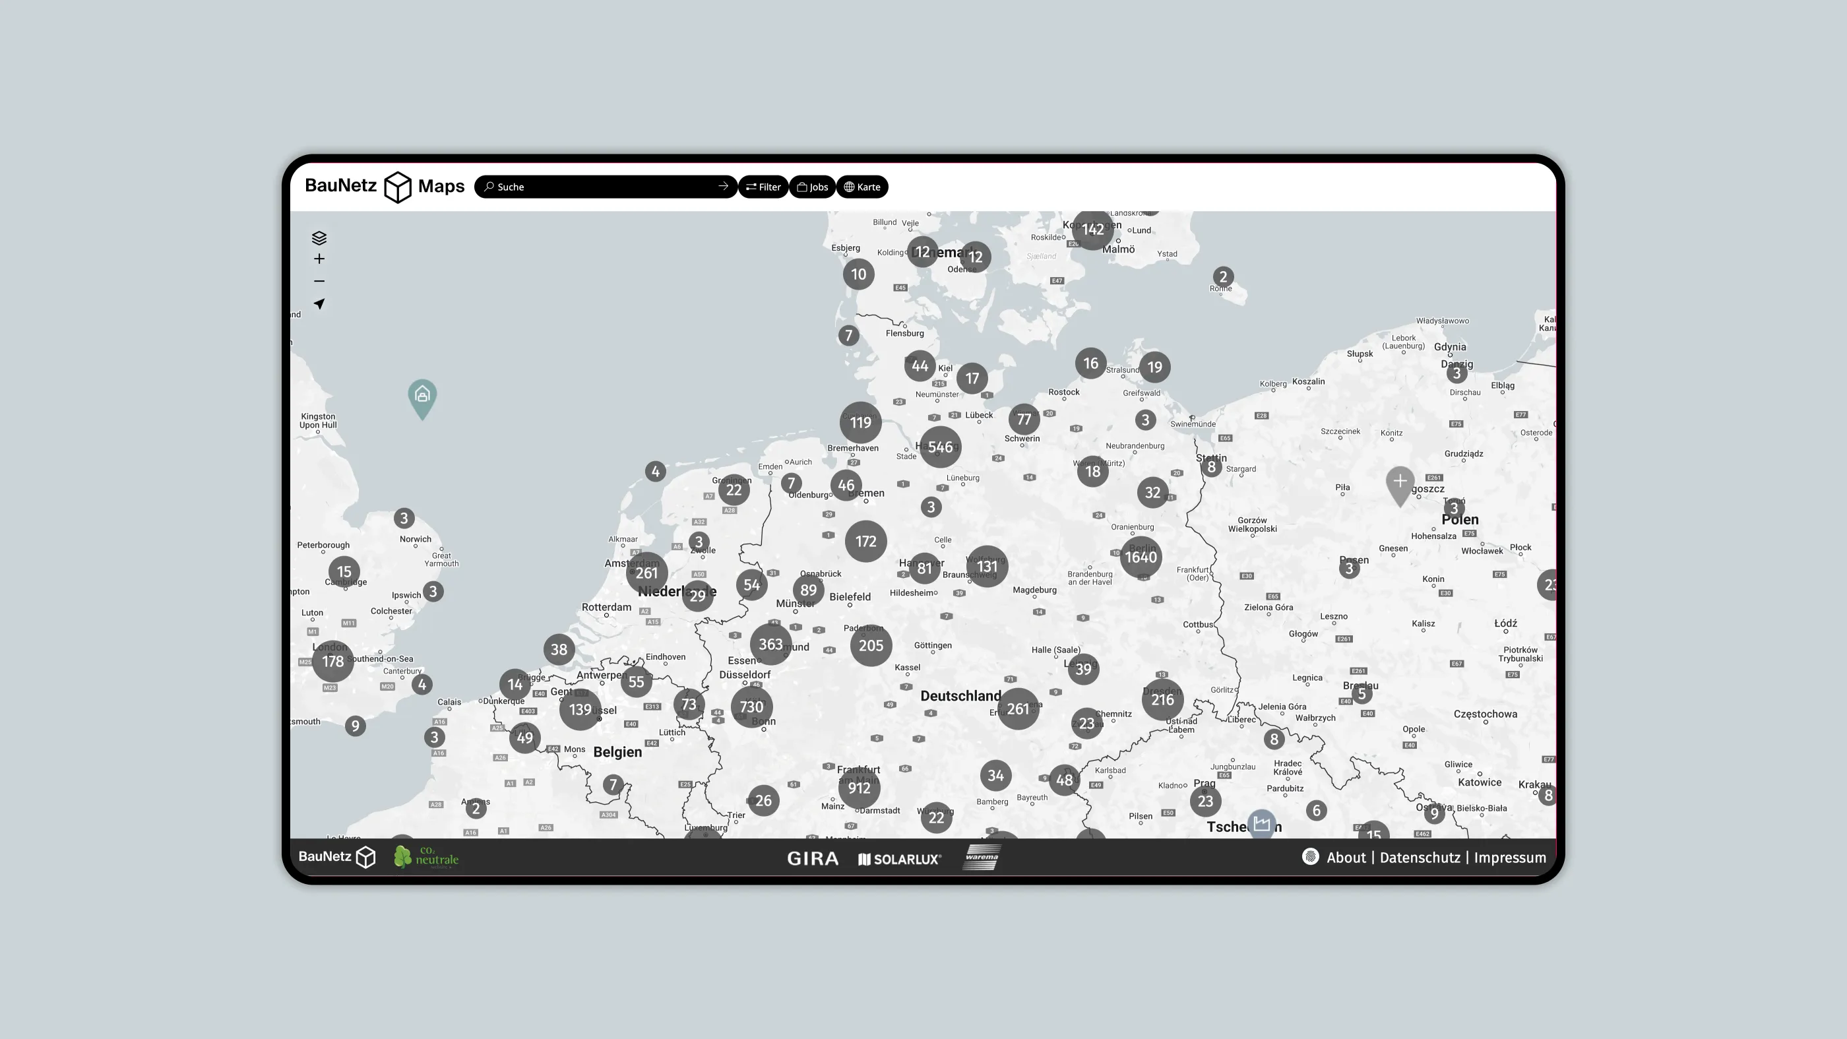The height and width of the screenshot is (1039, 1847).
Task: Expand the 34 cluster above Bamberg
Action: [x=996, y=775]
